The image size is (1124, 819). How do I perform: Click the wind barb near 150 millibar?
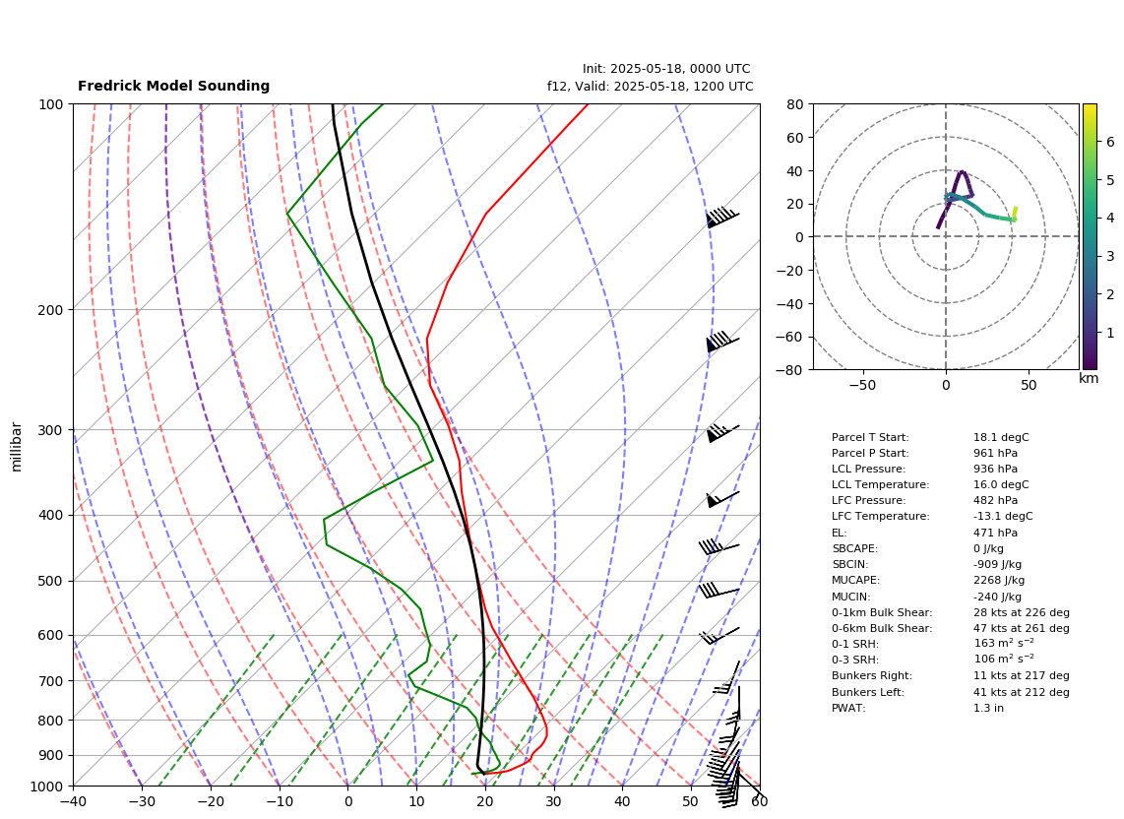point(722,217)
